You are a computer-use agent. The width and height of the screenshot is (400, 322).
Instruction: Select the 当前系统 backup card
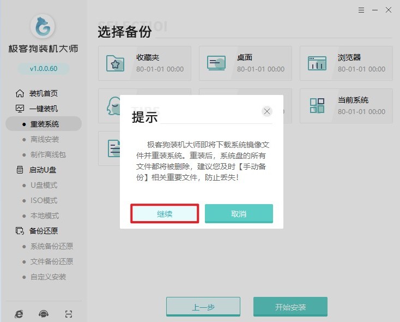(x=346, y=106)
